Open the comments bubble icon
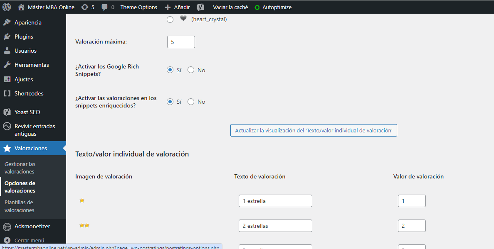494x249 pixels. [105, 7]
